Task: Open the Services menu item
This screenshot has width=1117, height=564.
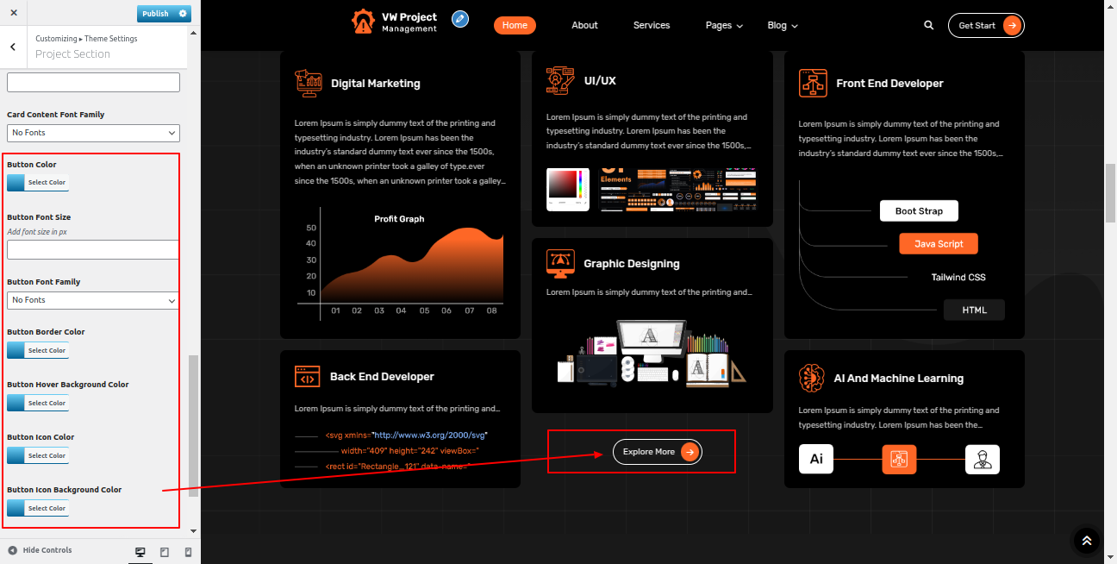Action: 652,26
